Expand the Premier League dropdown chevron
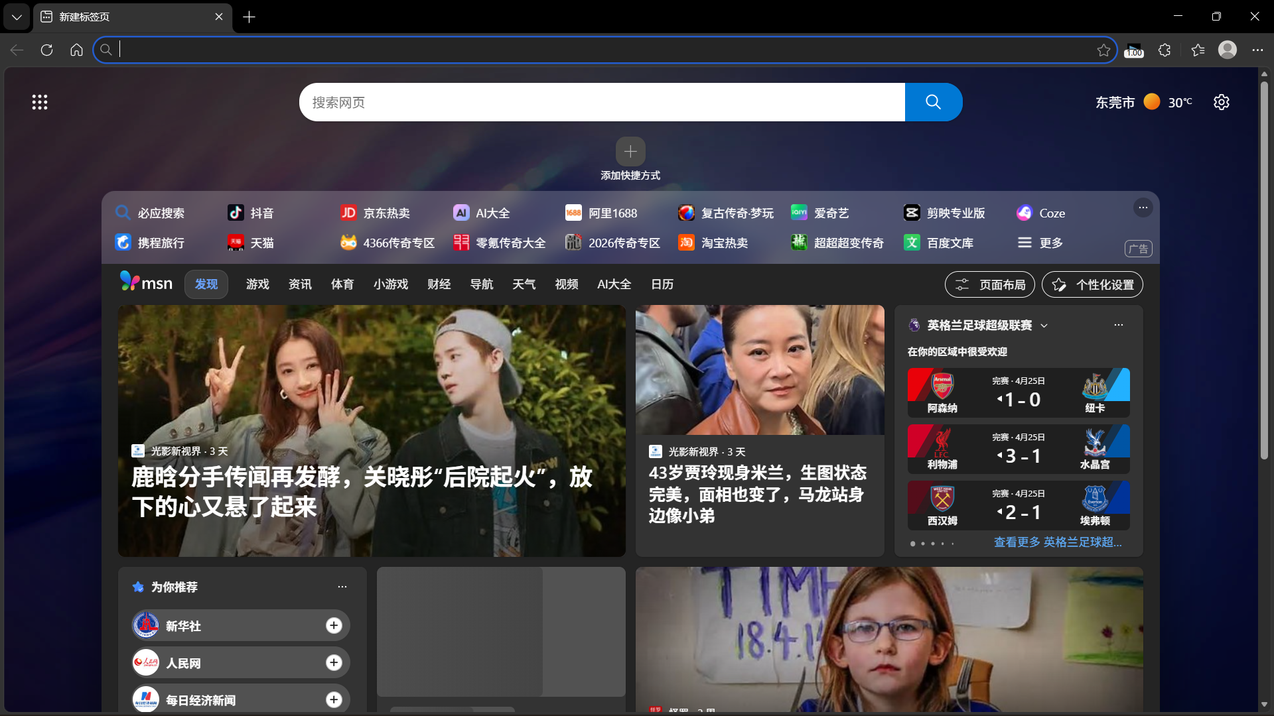This screenshot has width=1274, height=716. coord(1044,326)
